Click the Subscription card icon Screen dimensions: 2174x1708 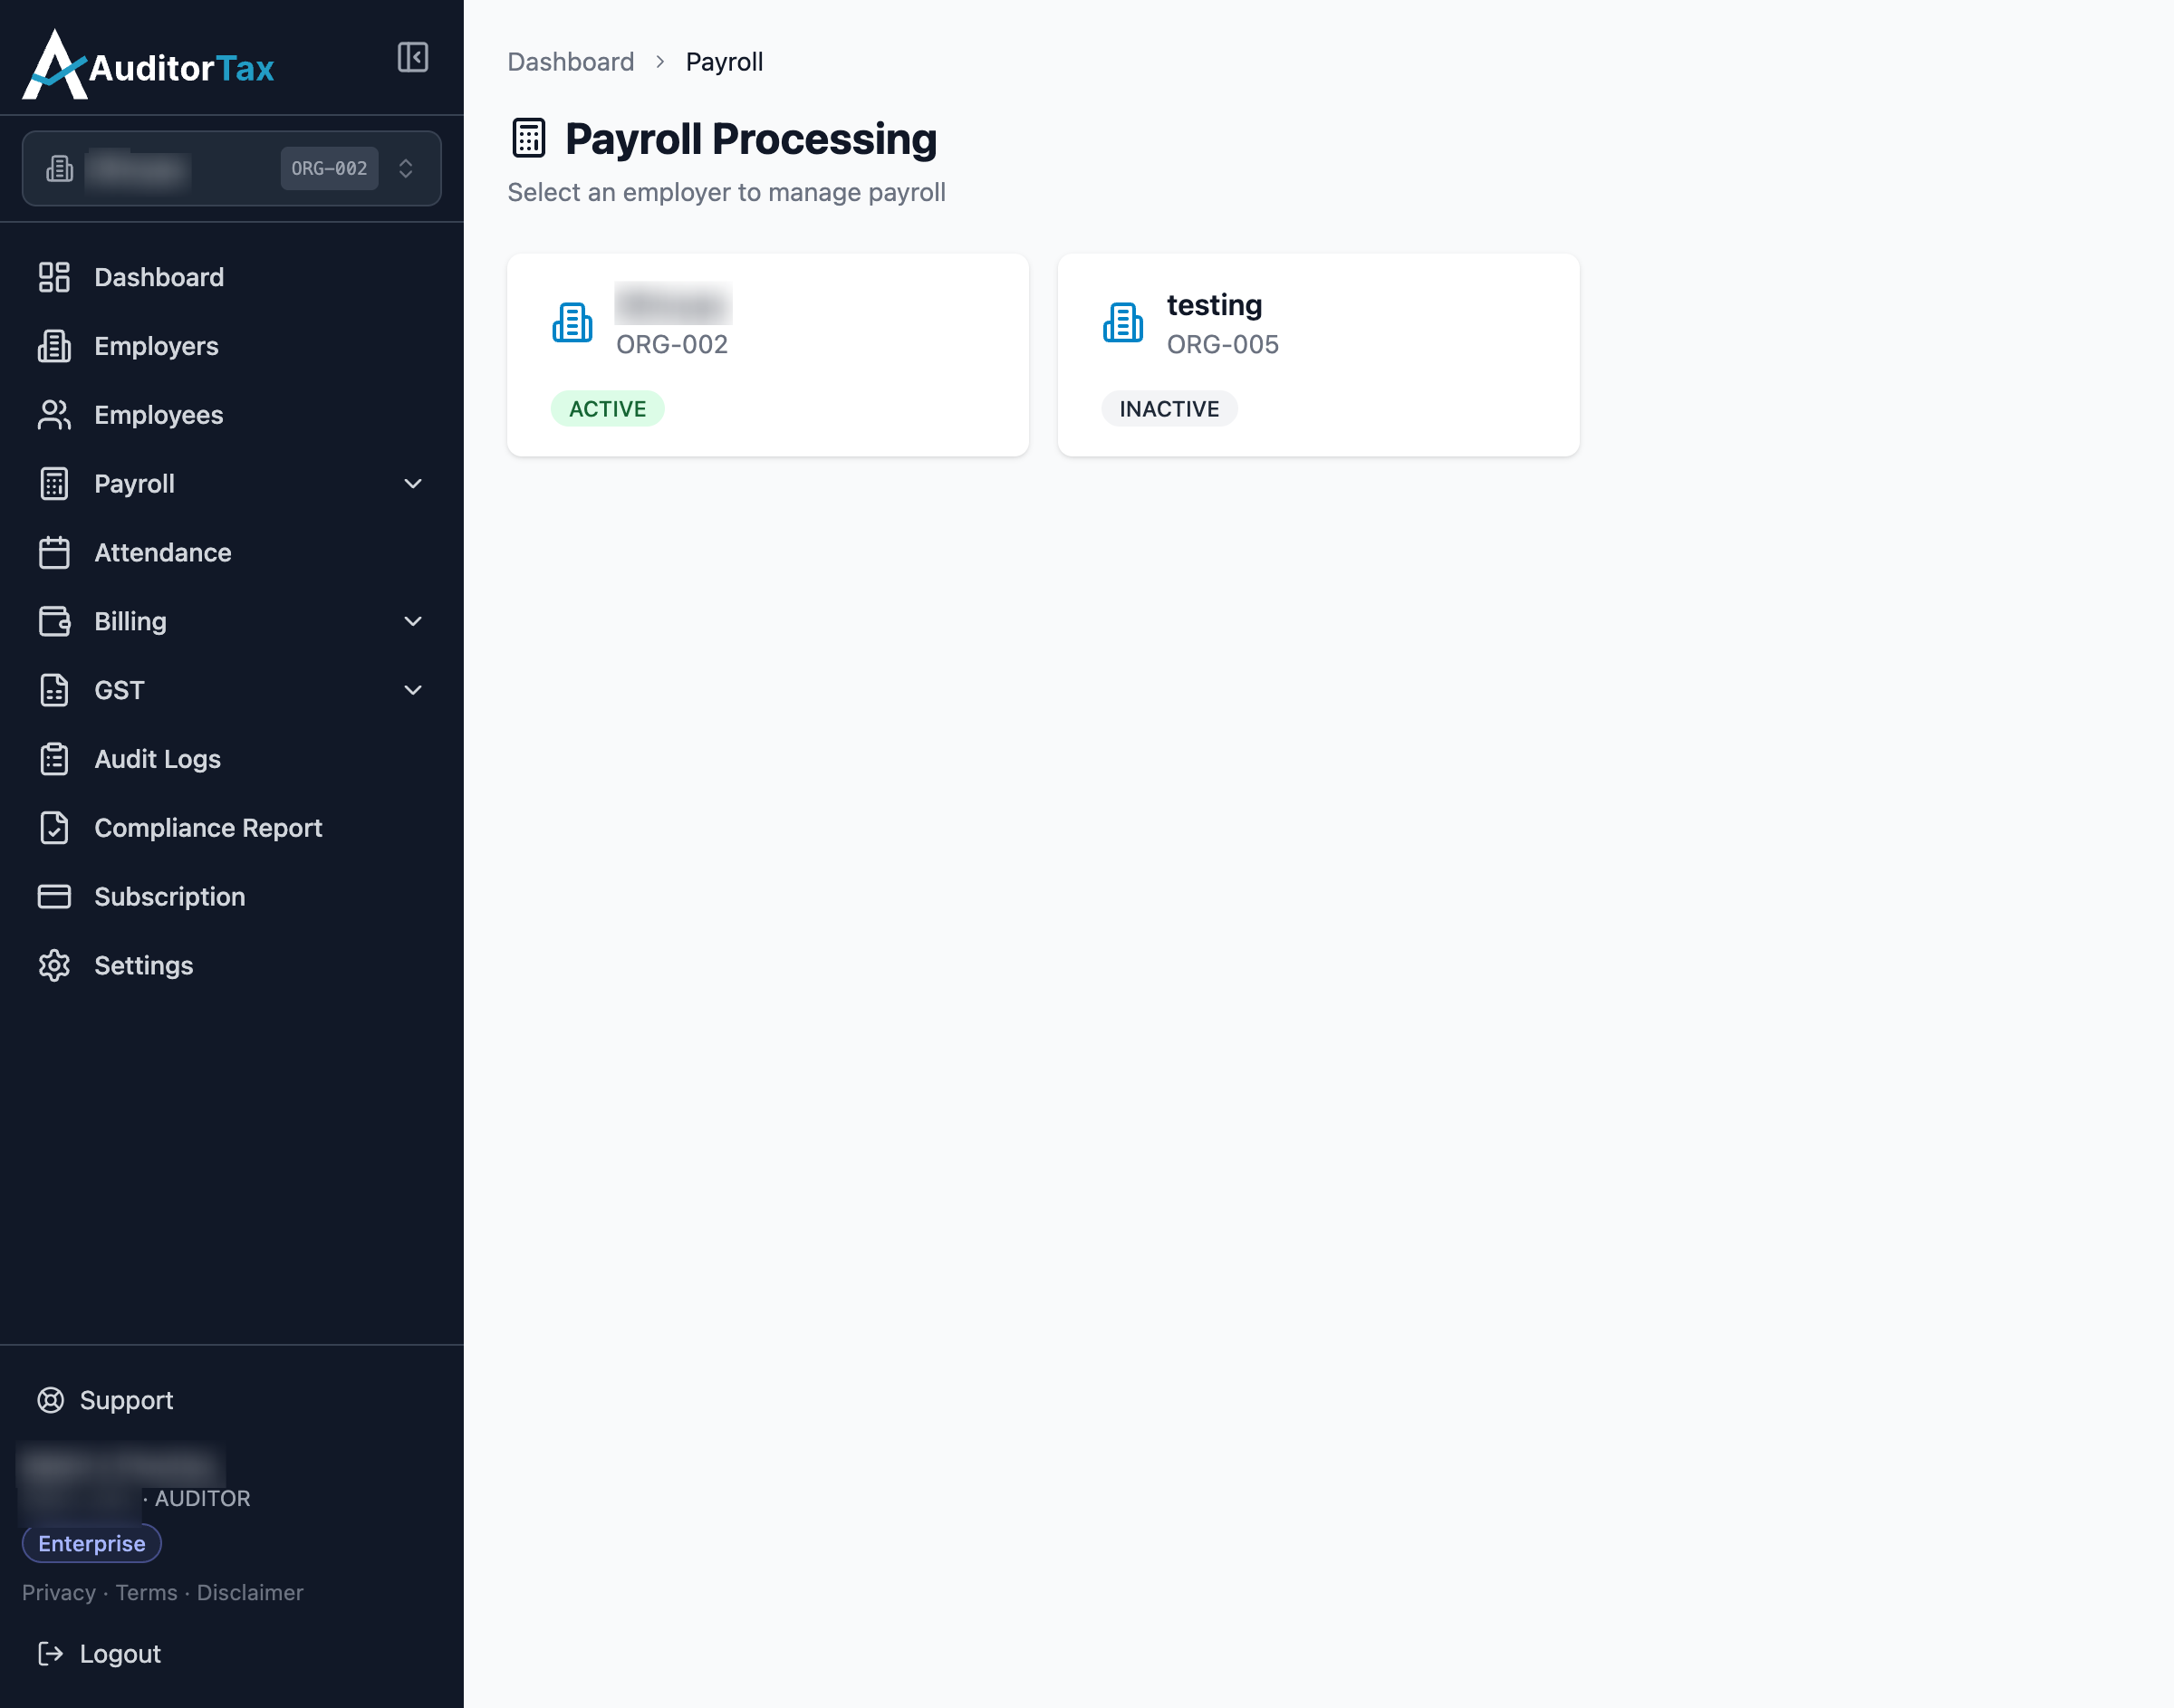coord(54,897)
